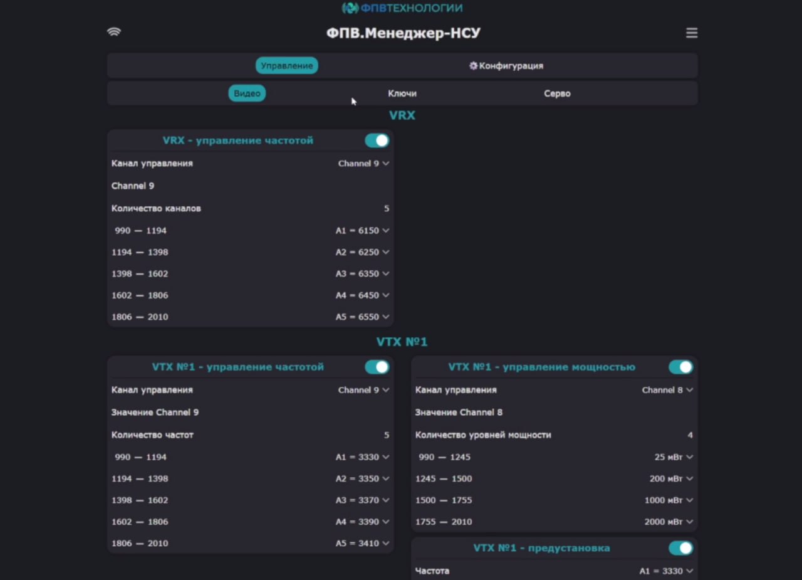Open VRX Канал управления Channel 9 dropdown
This screenshot has width=802, height=580.
coord(363,163)
